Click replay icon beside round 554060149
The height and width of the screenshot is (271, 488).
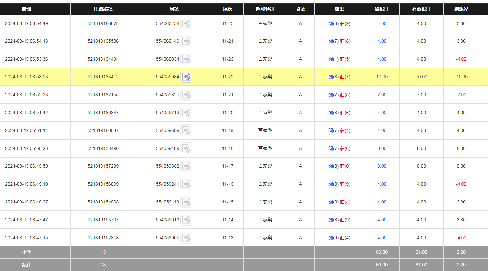pos(186,41)
